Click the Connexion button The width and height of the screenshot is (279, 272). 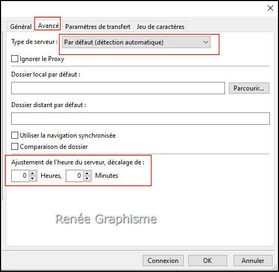(x=163, y=261)
